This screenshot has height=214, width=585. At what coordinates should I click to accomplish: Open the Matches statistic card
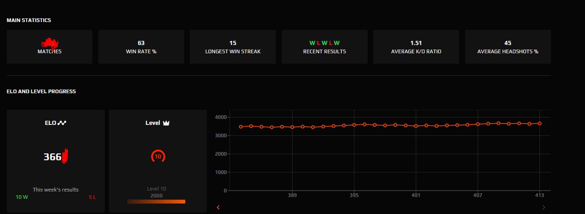click(x=50, y=47)
